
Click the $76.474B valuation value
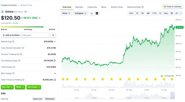pyautogui.click(x=51, y=48)
